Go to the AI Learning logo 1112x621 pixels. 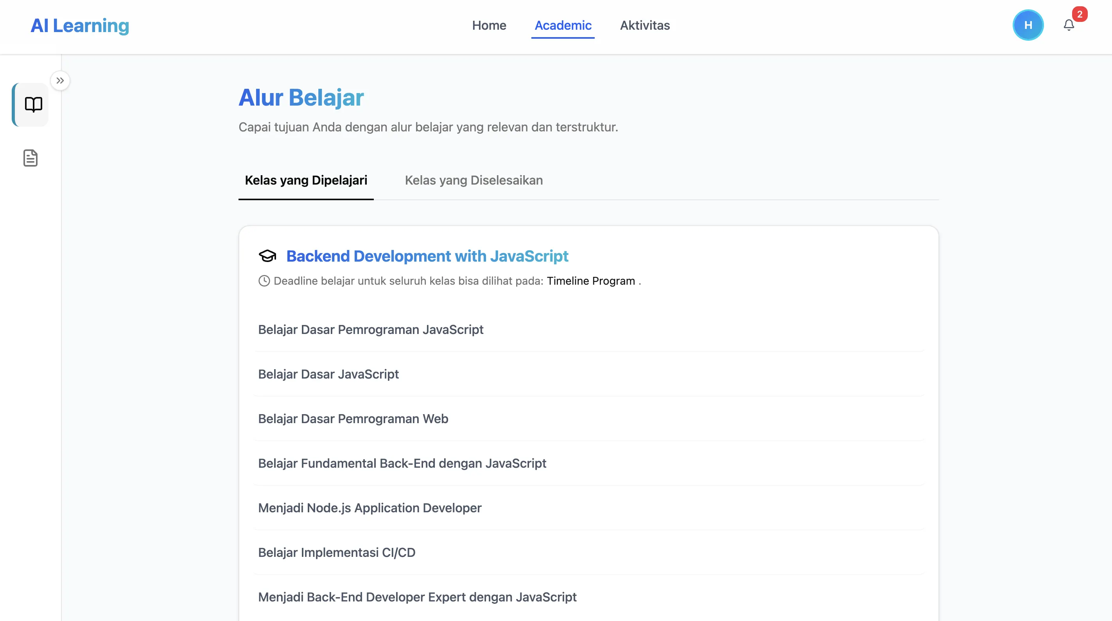click(x=80, y=25)
